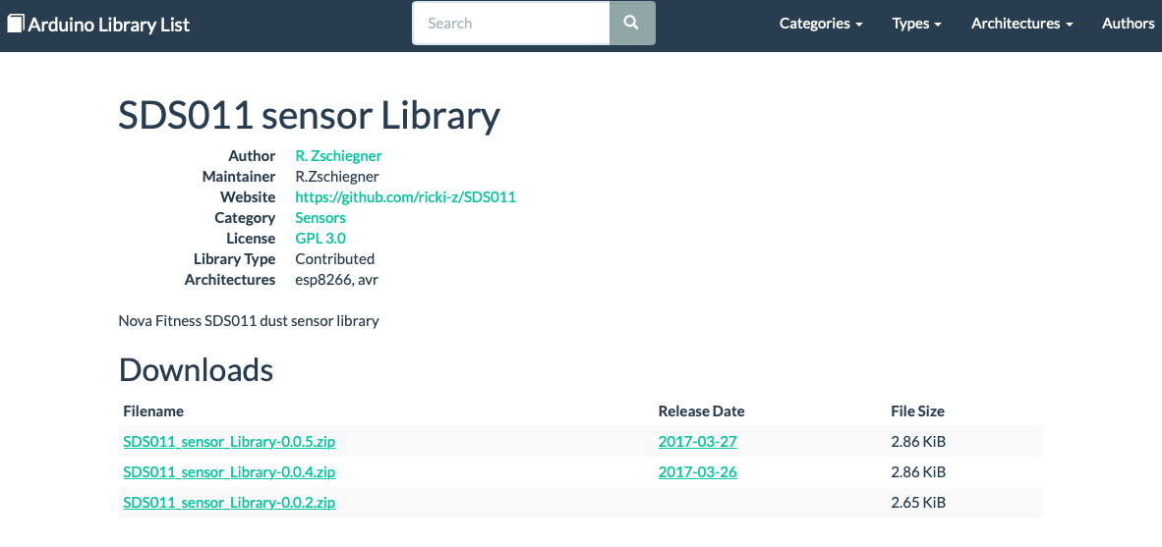The image size is (1162, 547).
Task: Click the magnifier search button
Action: click(631, 23)
